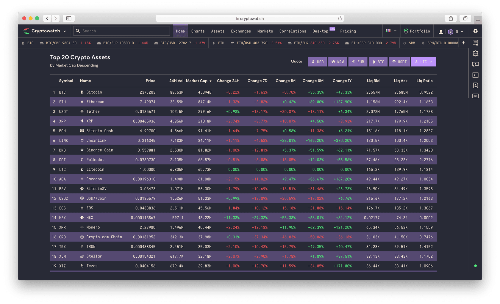The image size is (500, 304).
Task: Set quote currency to USDT
Action: pyautogui.click(x=399, y=62)
